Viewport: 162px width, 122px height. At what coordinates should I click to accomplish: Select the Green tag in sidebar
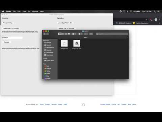point(47,74)
